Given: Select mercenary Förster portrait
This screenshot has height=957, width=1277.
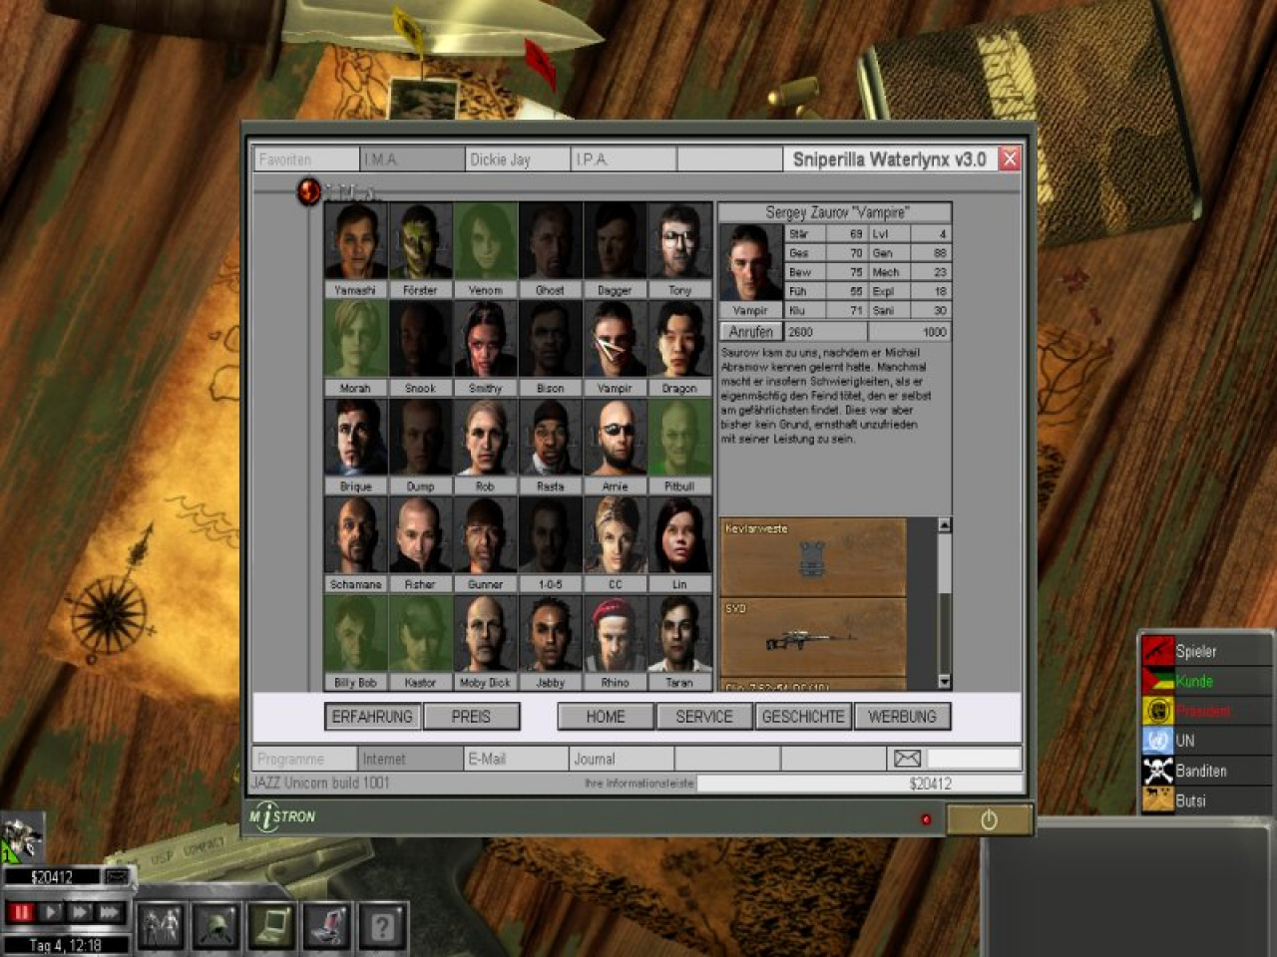Looking at the screenshot, I should pyautogui.click(x=420, y=243).
